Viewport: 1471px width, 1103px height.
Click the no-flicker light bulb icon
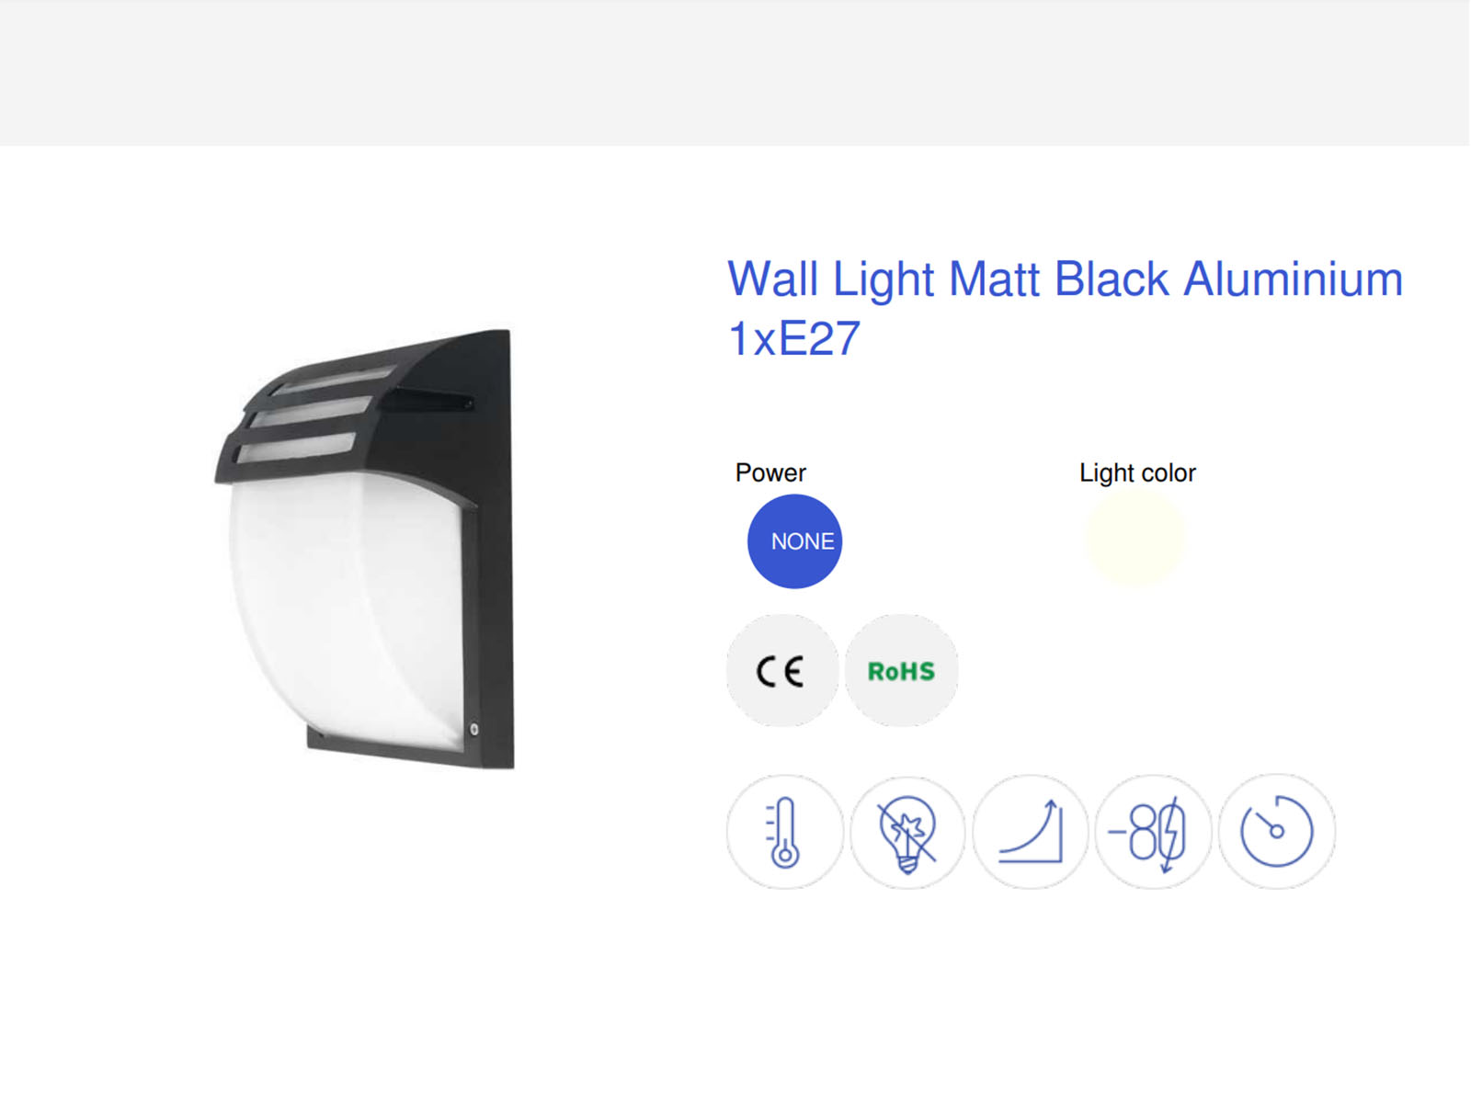(x=907, y=832)
